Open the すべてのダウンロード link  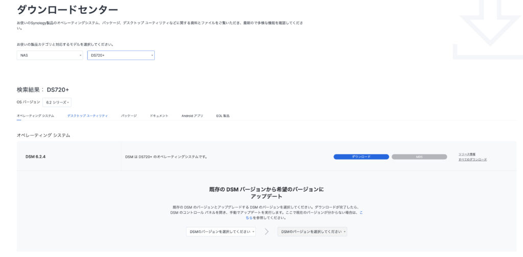(472, 160)
